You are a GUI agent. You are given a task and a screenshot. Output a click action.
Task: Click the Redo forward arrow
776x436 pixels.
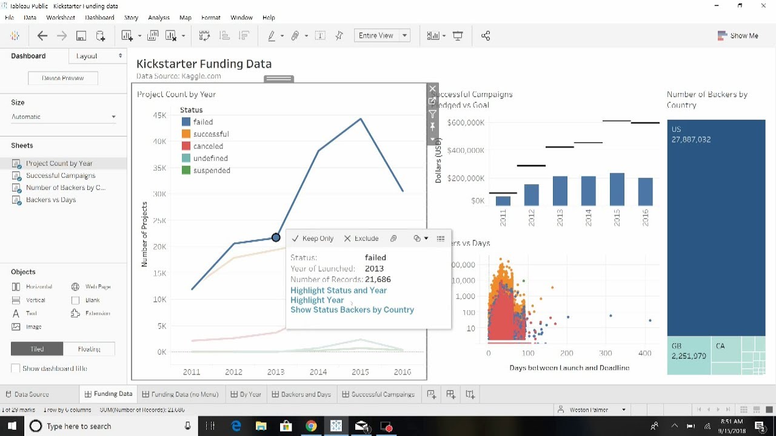(x=61, y=36)
